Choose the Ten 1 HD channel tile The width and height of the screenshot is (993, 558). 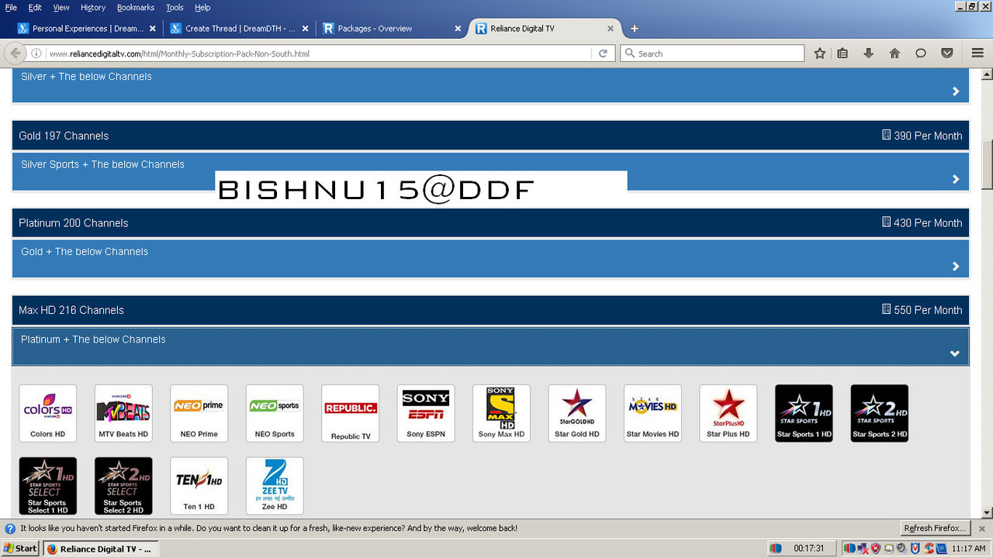199,486
